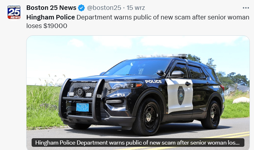
Task: Click the 913 number on the fender
Action: pyautogui.click(x=121, y=95)
